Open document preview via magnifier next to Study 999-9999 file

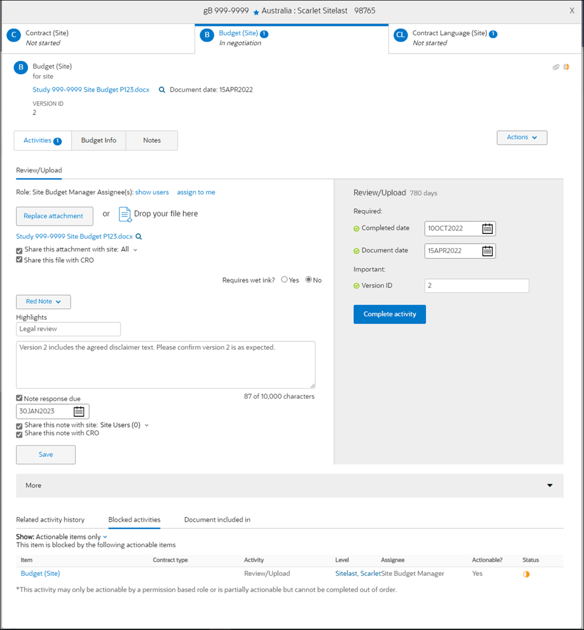[162, 90]
